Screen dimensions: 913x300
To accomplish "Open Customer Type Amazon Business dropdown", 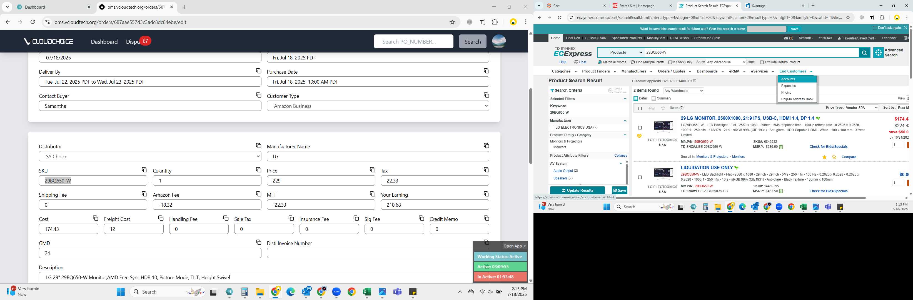I will 378,106.
